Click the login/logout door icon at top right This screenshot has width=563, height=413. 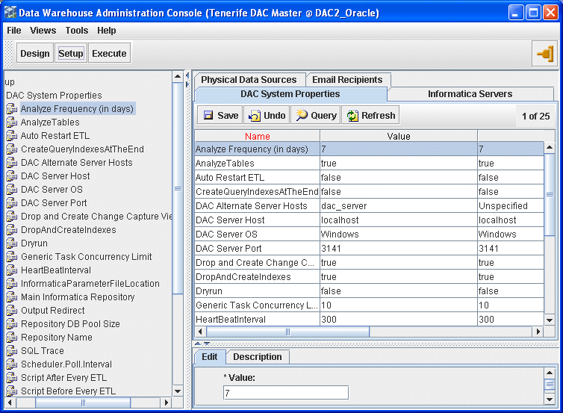[545, 54]
